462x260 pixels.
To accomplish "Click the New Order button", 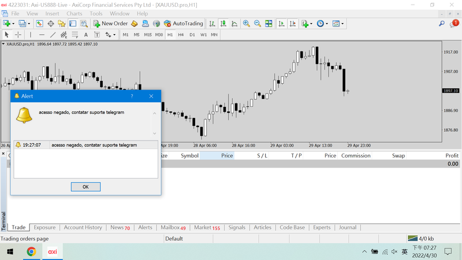I will [x=110, y=24].
